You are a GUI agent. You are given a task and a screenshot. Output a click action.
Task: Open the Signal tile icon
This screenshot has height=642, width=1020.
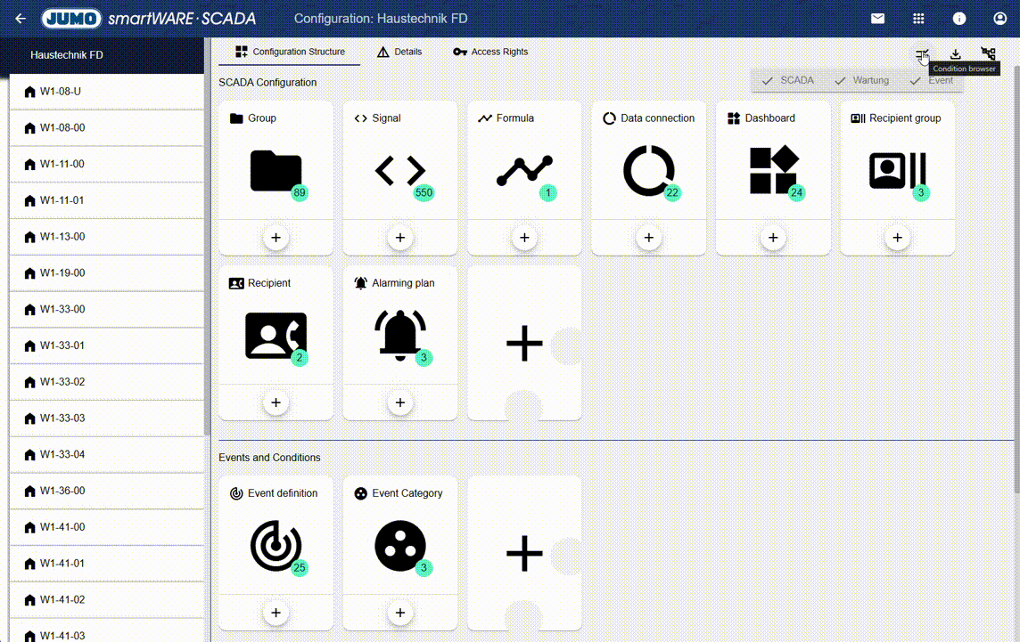(x=400, y=170)
